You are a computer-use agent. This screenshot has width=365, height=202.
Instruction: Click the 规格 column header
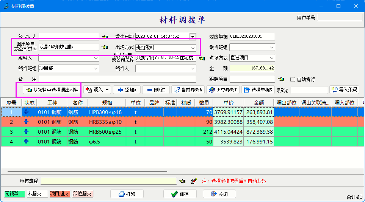pyautogui.click(x=107, y=103)
